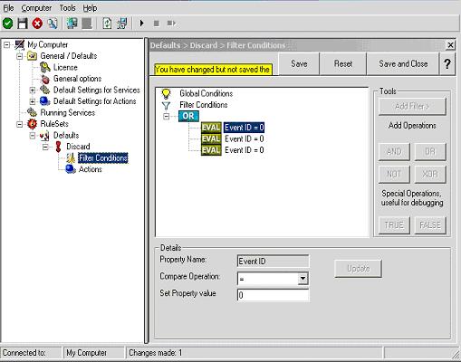Collapse the OR filter node
The height and width of the screenshot is (362, 461).
tap(166, 116)
